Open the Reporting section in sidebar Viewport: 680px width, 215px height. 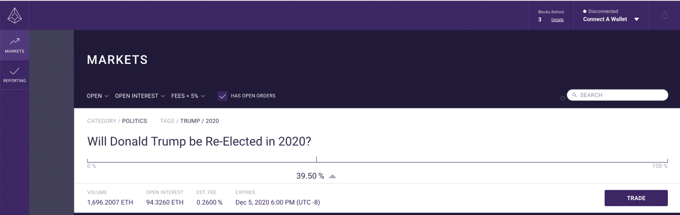[15, 75]
